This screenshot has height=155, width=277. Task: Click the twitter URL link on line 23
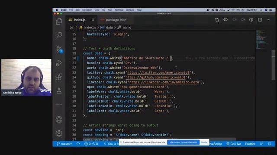[158, 73]
